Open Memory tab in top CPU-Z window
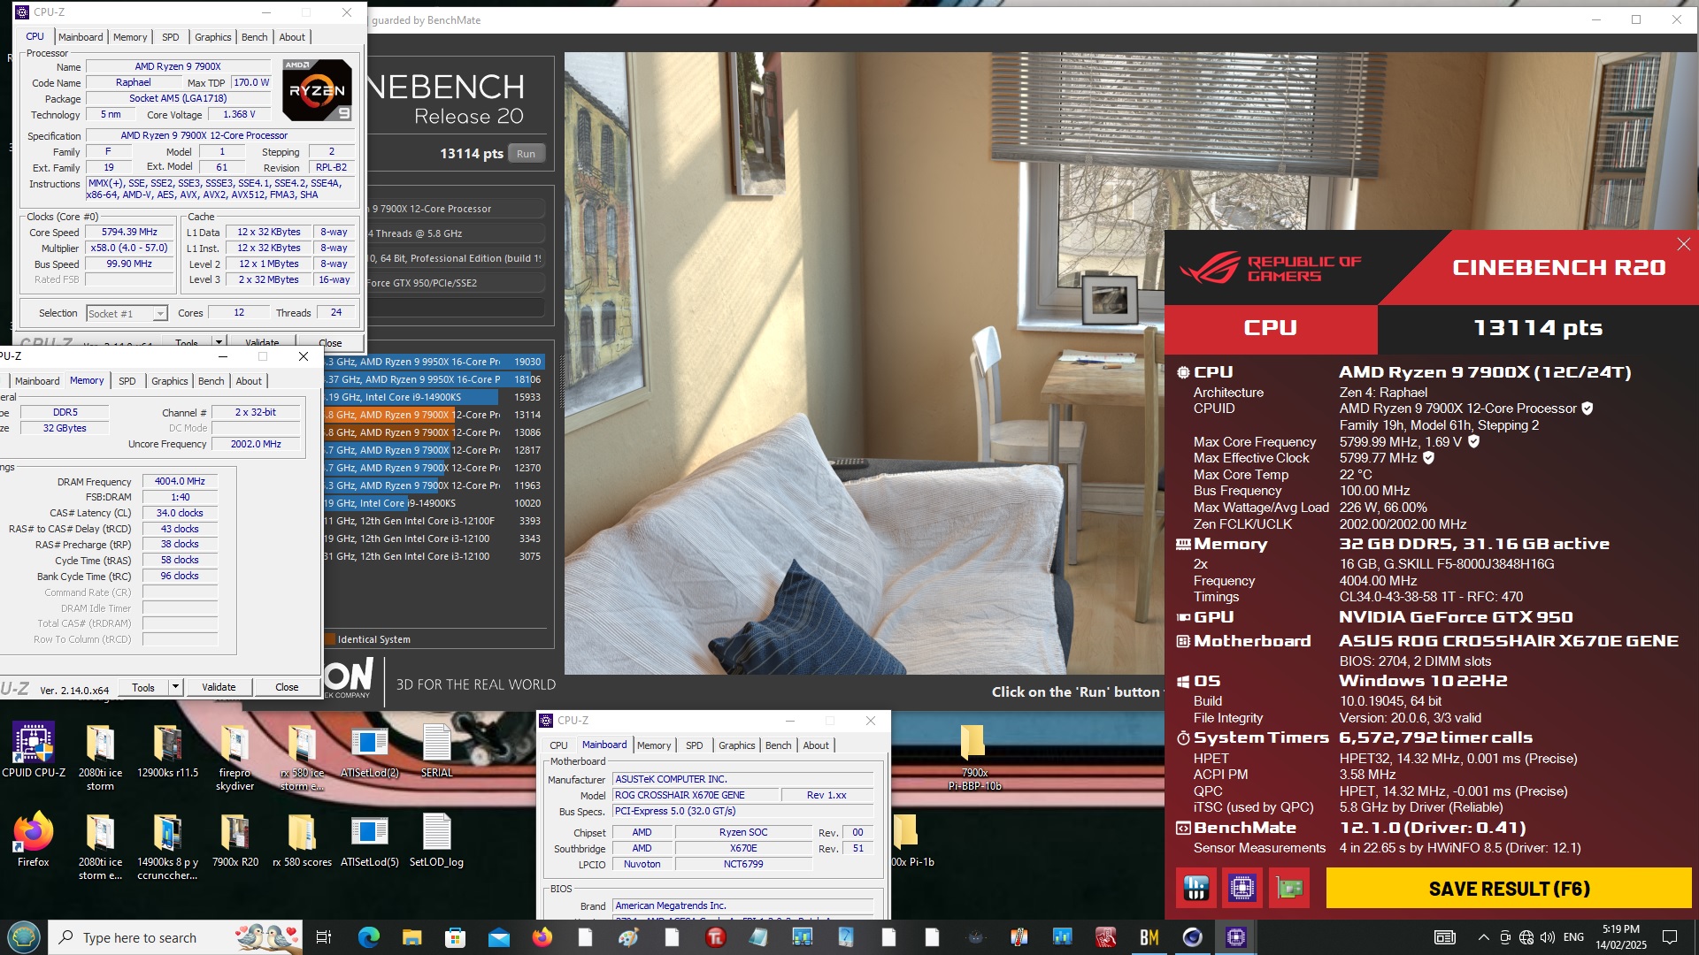The height and width of the screenshot is (955, 1699). 130,37
